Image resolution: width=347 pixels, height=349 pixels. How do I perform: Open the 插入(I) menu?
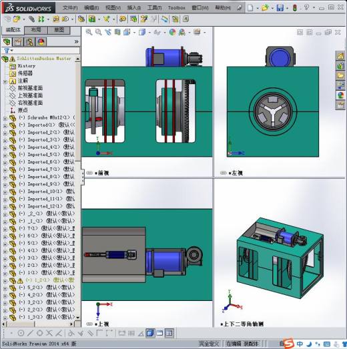(133, 8)
